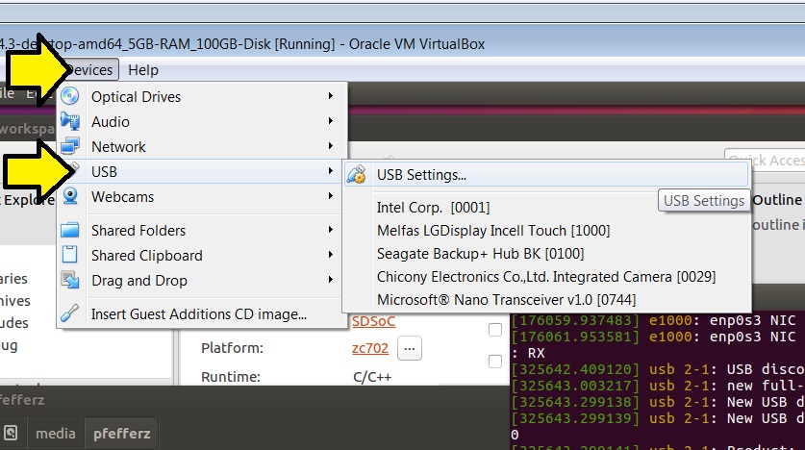Click the pfefferz path breadcrumb

tap(122, 434)
